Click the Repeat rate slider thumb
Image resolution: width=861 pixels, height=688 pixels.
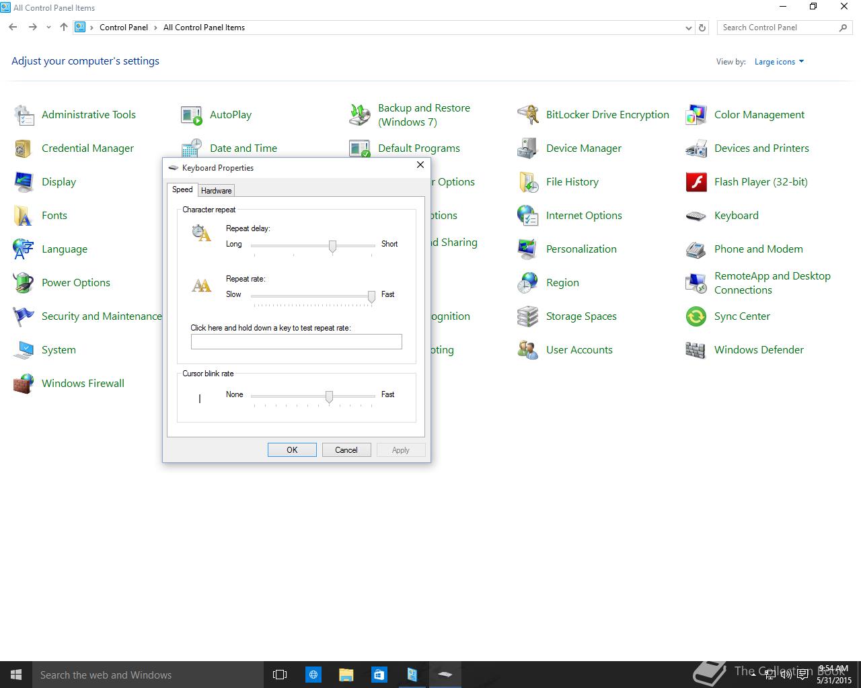click(x=371, y=297)
